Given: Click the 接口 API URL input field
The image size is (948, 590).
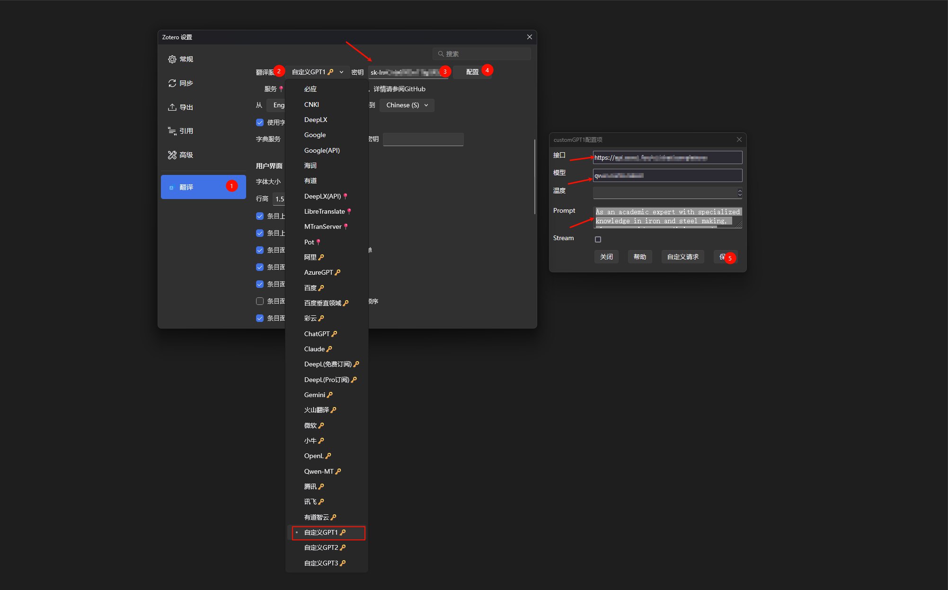Looking at the screenshot, I should click(x=667, y=157).
